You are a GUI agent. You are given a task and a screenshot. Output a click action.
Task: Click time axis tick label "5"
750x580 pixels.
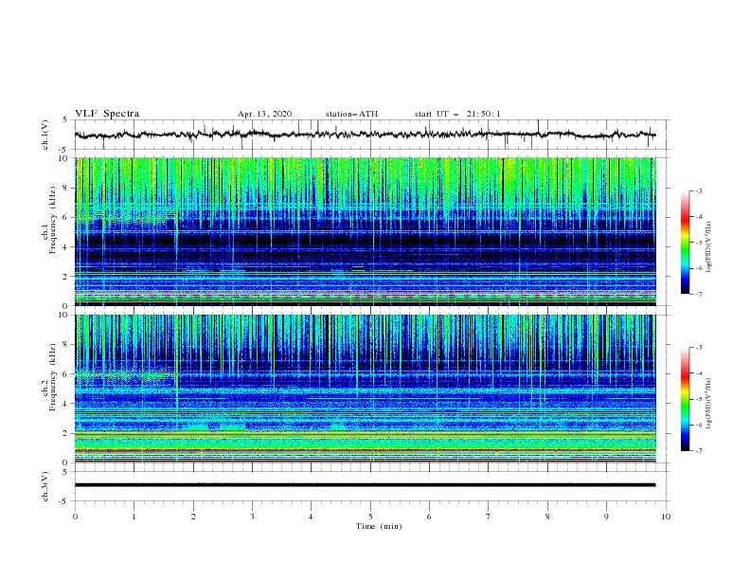click(x=370, y=517)
